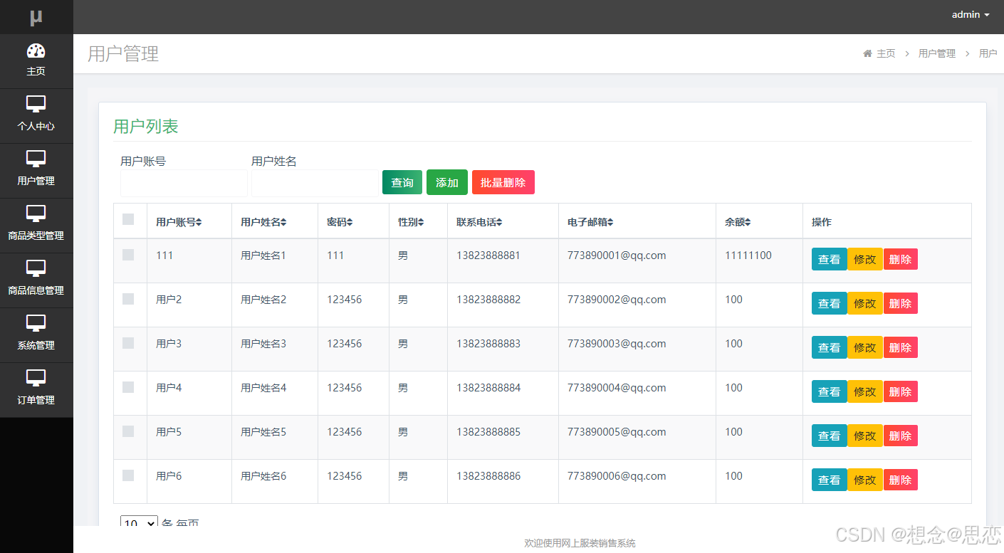
Task: Check the row for 用户6
Action: [128, 475]
